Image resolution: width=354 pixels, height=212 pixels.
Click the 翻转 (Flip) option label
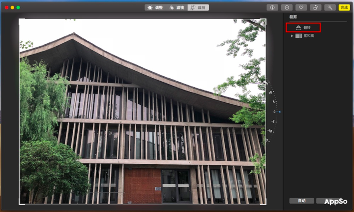point(307,28)
